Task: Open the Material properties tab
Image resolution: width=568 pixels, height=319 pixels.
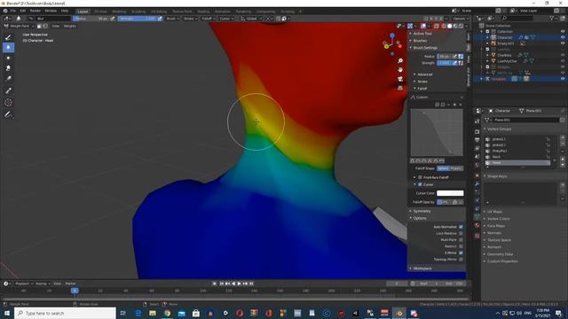Action: 477,225
